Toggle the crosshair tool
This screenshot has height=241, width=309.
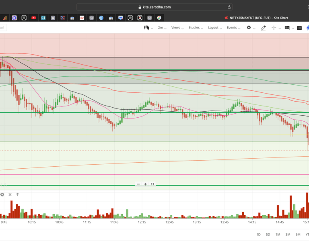274,28
